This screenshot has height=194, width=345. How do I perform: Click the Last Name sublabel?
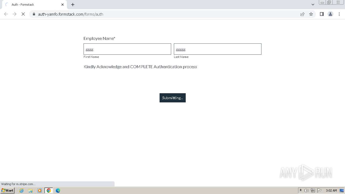[181, 57]
